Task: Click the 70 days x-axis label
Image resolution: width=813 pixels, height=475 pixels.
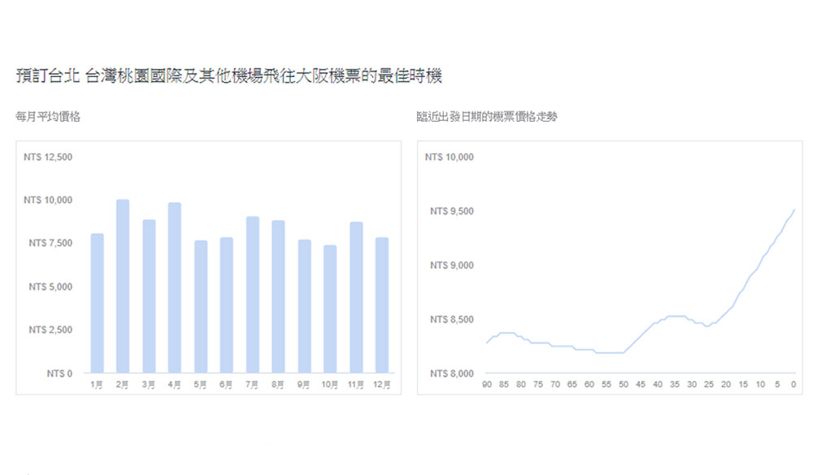Action: pyautogui.click(x=555, y=384)
